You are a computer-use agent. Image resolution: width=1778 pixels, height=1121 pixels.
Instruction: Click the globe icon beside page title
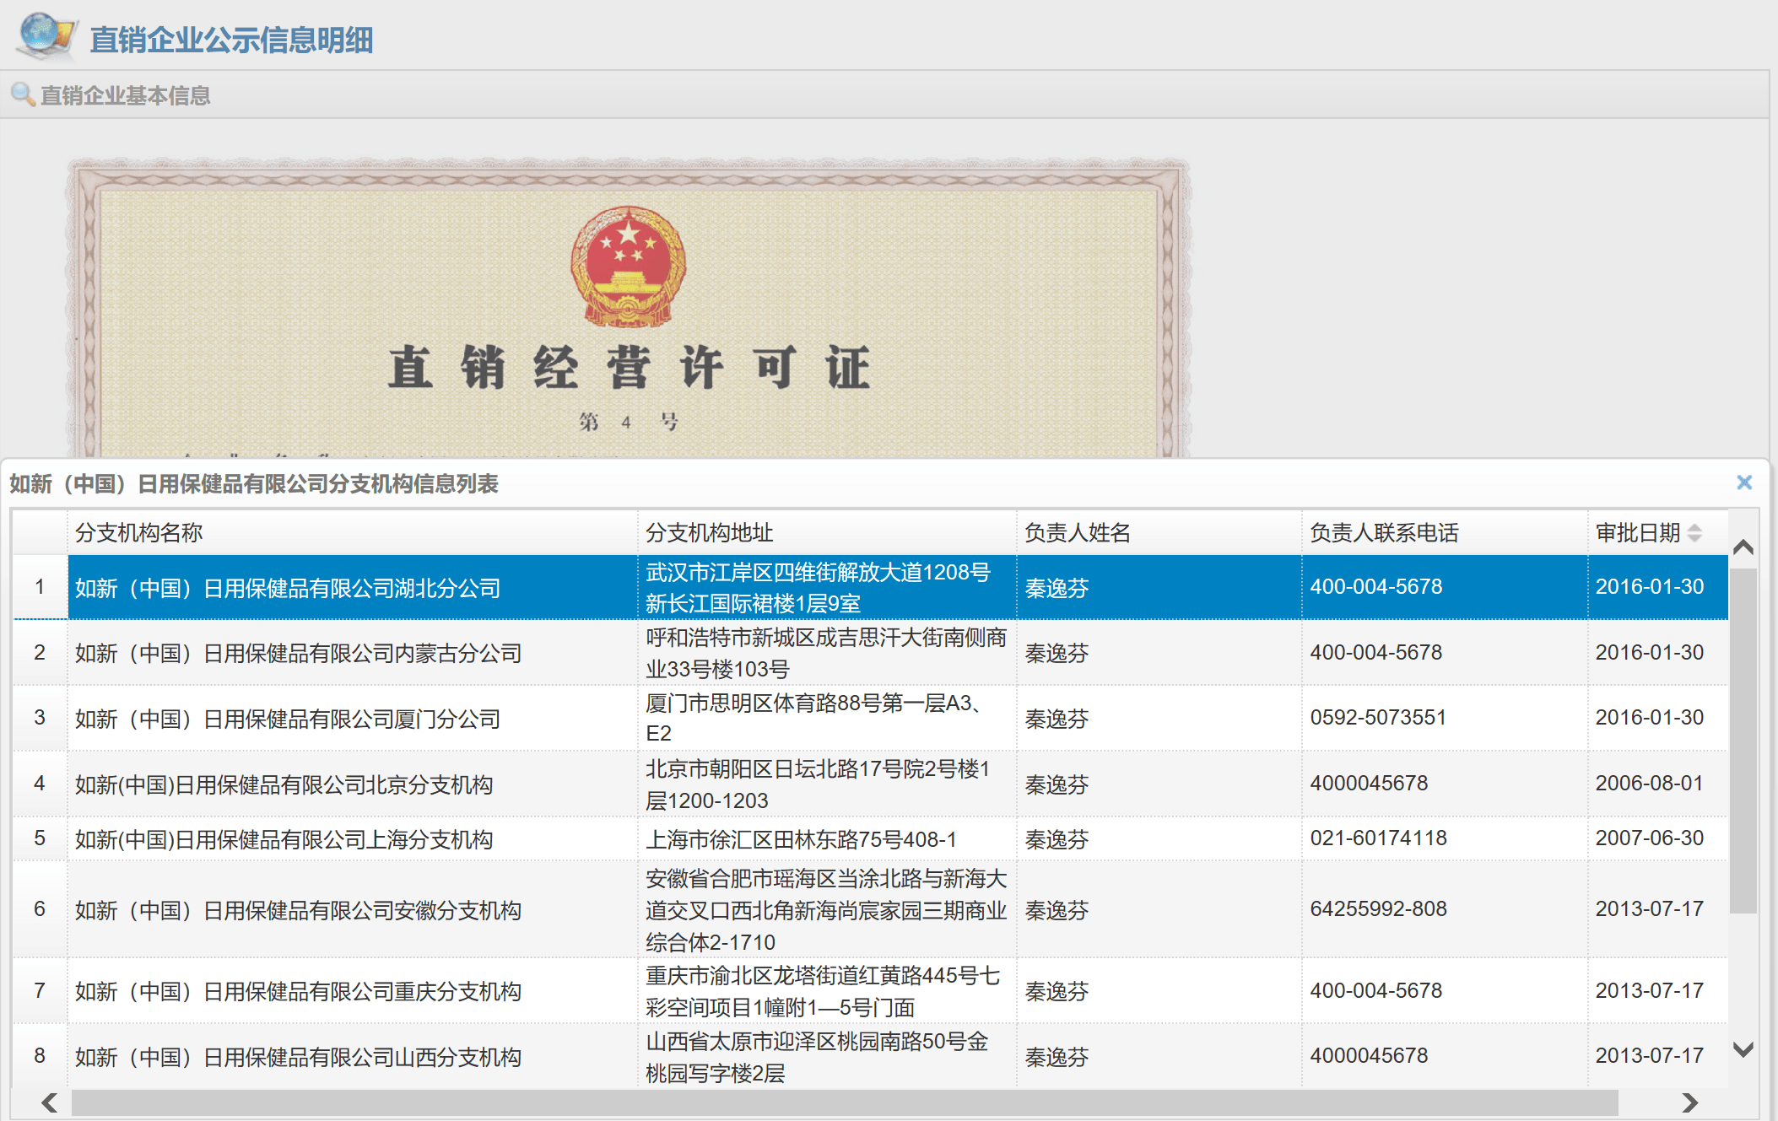point(46,35)
